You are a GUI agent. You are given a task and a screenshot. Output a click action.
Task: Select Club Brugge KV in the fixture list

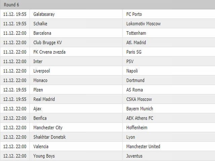(48, 43)
